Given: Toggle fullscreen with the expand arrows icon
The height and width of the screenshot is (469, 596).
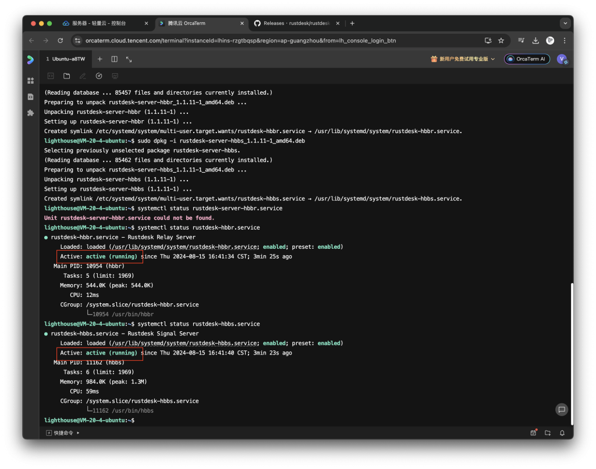Looking at the screenshot, I should (x=129, y=59).
